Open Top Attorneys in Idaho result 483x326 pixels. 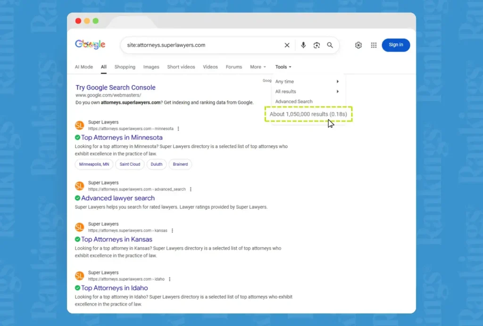(x=115, y=288)
